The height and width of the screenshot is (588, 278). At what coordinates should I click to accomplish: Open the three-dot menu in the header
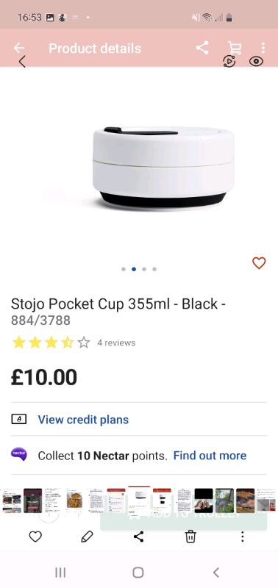point(263,48)
